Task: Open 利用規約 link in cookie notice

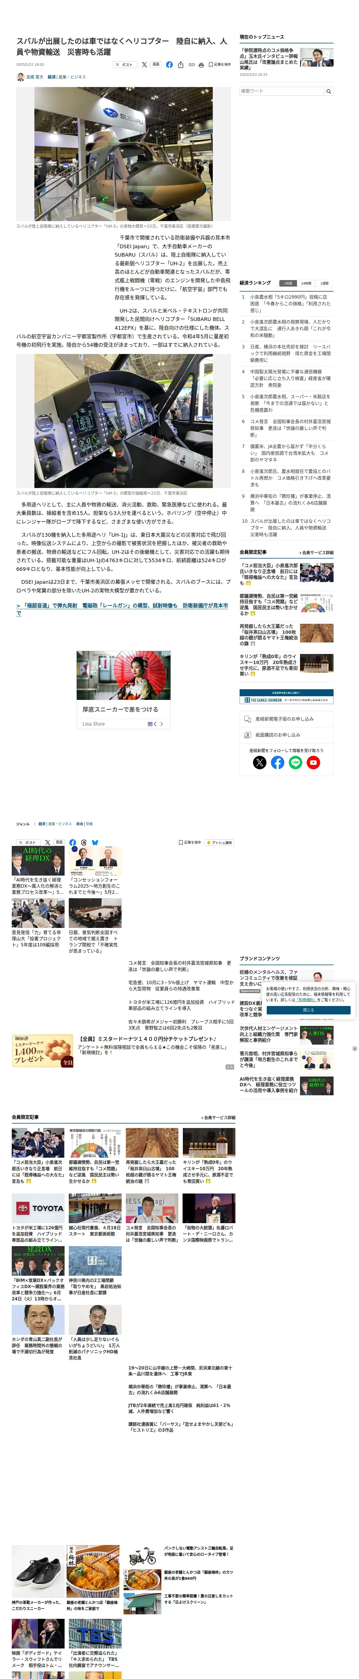Action: 306,1000
